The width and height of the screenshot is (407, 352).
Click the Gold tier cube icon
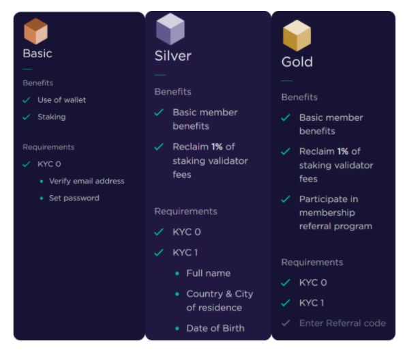tap(297, 35)
